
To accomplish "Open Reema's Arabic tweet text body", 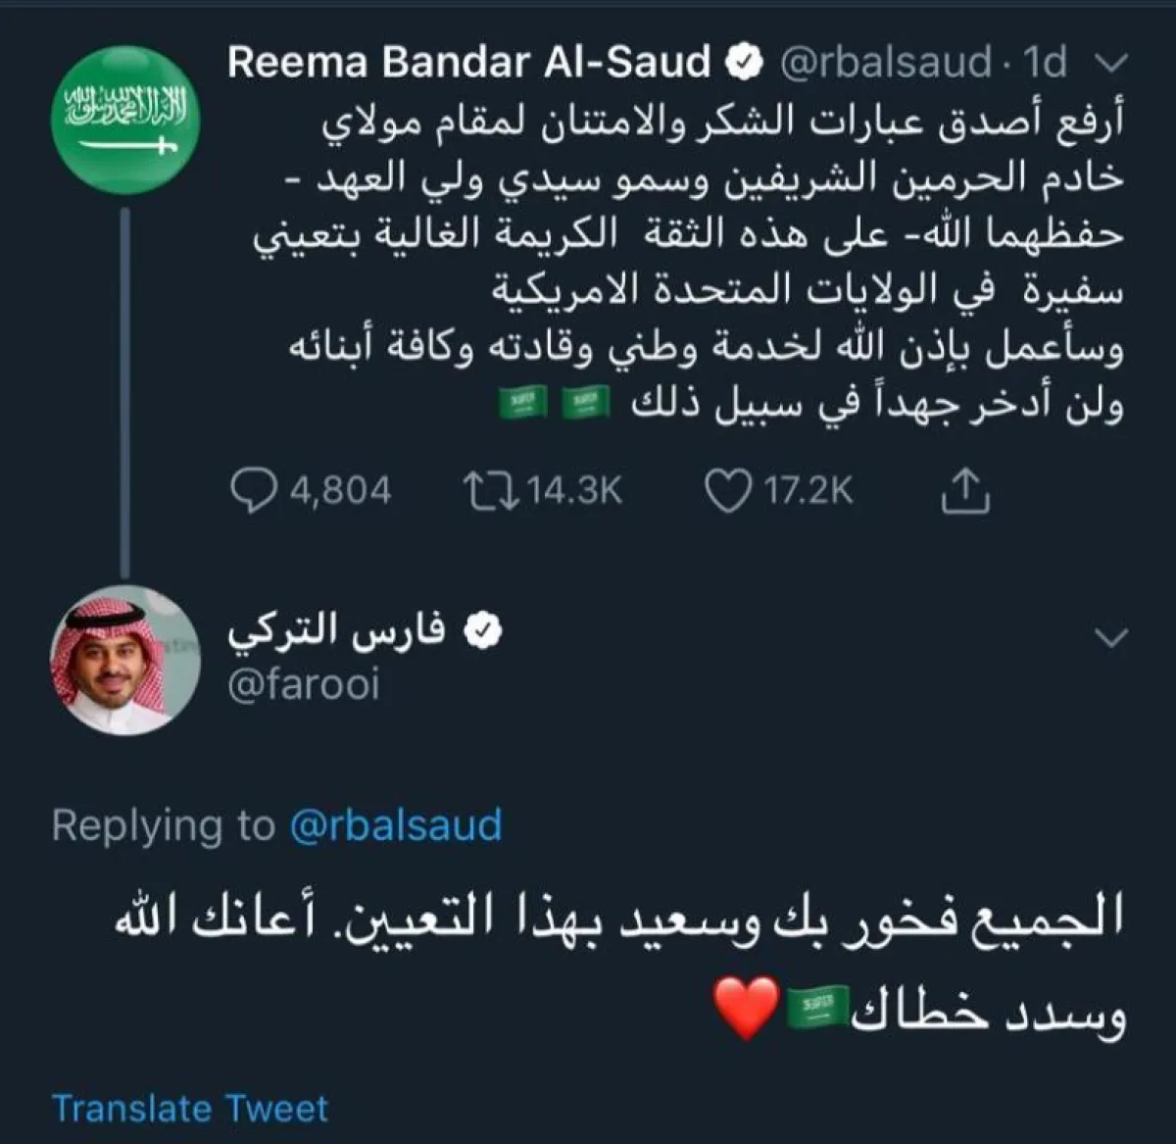I will click(686, 265).
